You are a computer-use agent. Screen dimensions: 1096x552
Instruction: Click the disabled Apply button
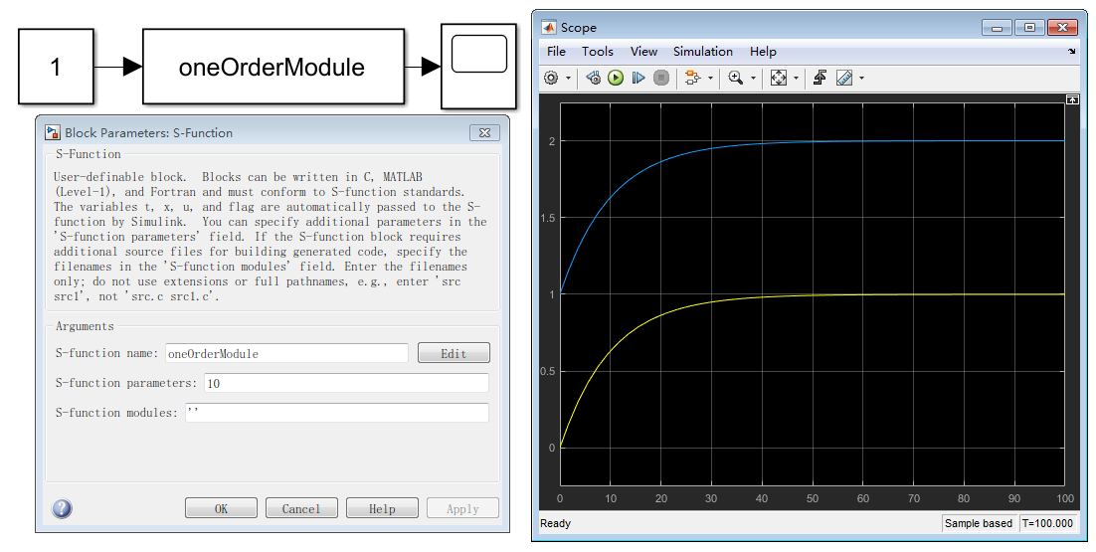tap(462, 508)
